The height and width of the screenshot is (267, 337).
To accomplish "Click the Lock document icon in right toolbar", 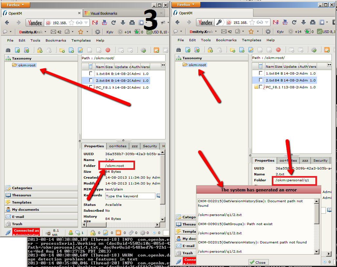I will [x=210, y=50].
